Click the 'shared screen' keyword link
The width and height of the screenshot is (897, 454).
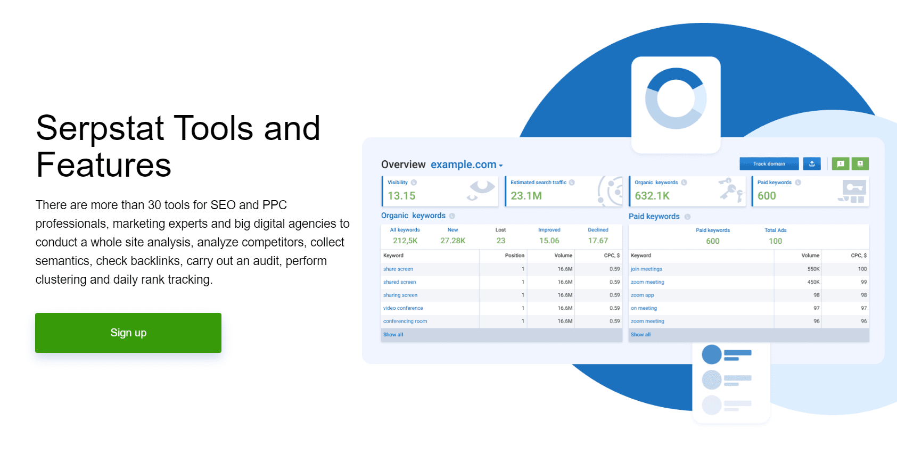pos(400,282)
